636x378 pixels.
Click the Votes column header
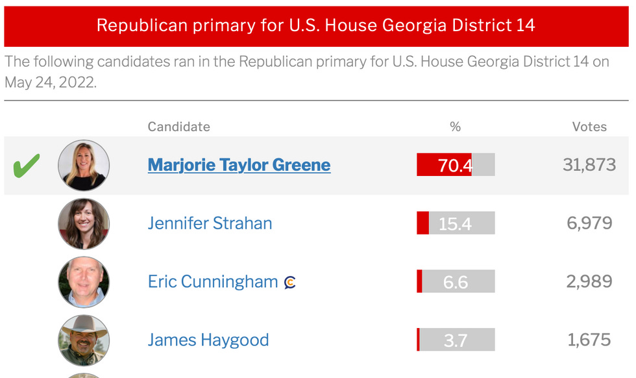tap(590, 127)
